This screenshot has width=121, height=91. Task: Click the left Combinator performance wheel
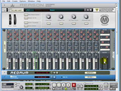(10, 19)
